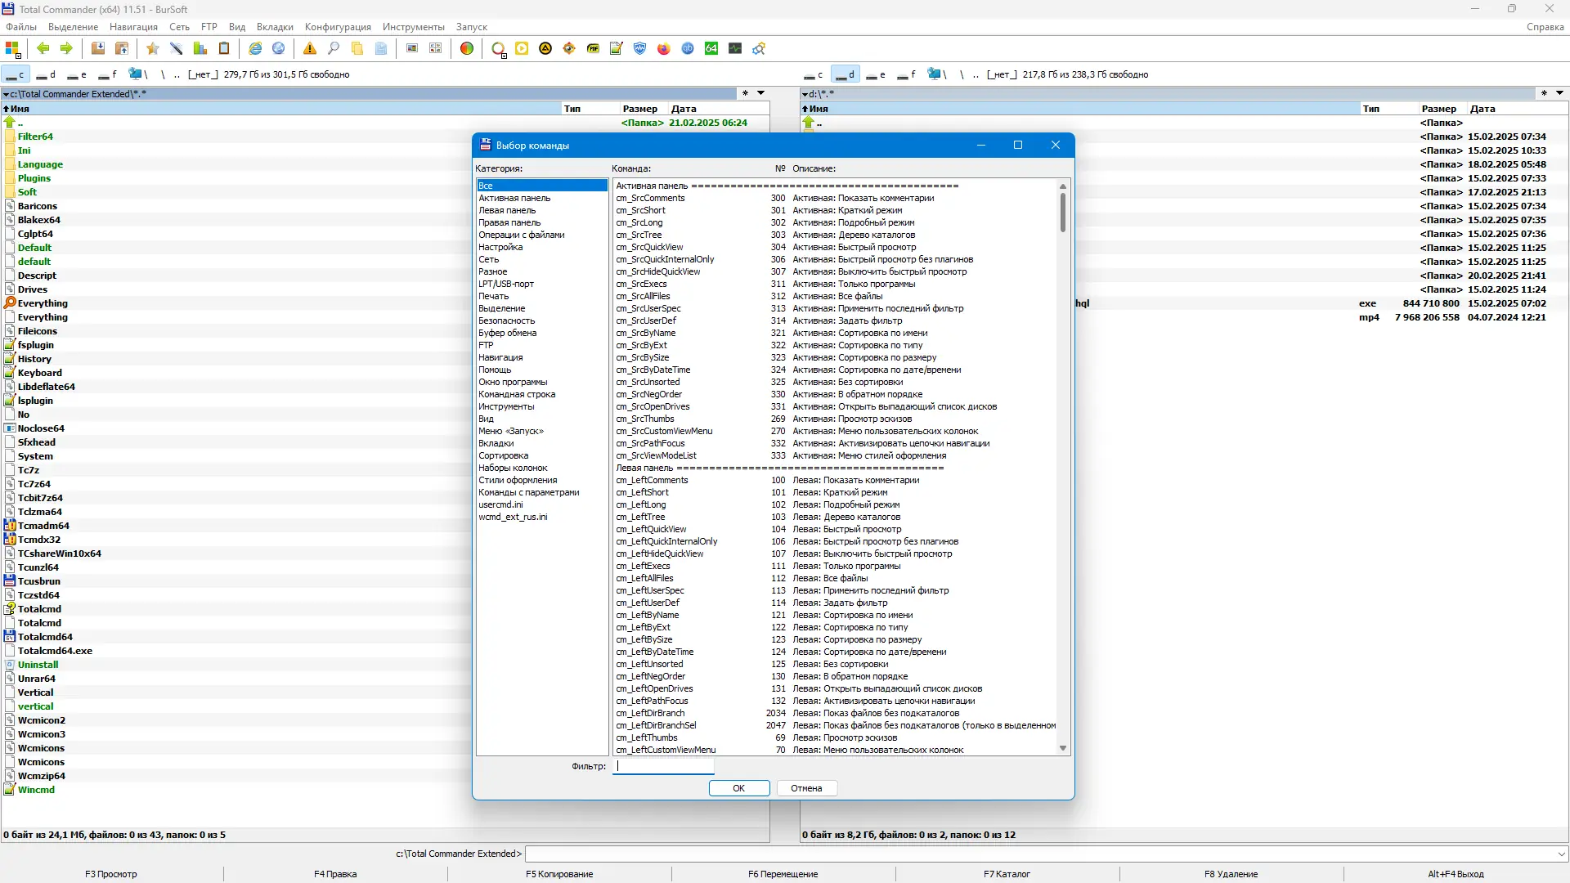Switch left panel to drive d
1570x883 pixels.
click(x=46, y=74)
